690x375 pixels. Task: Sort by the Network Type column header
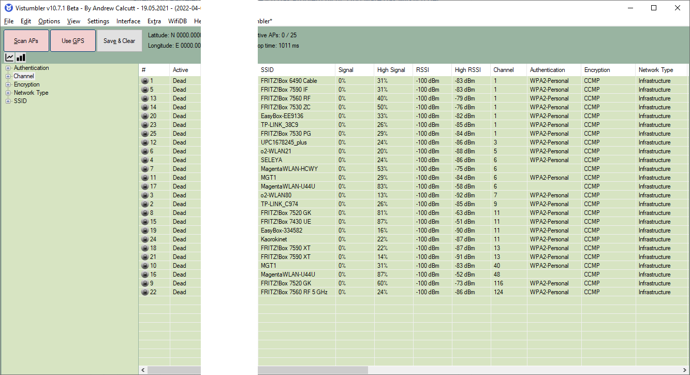tap(661, 70)
